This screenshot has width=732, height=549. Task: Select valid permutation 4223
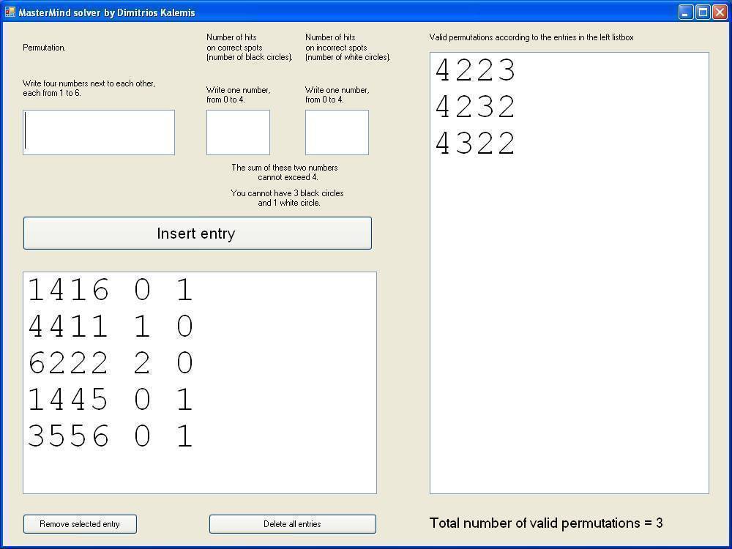click(x=569, y=70)
